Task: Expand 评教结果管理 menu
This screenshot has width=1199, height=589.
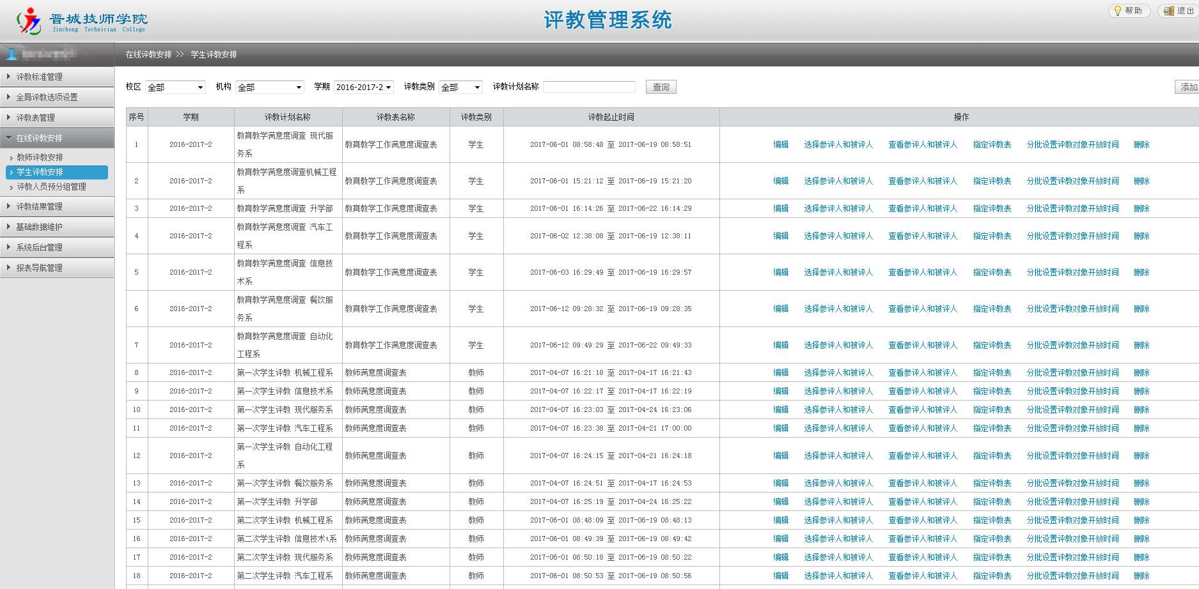Action: pos(57,206)
